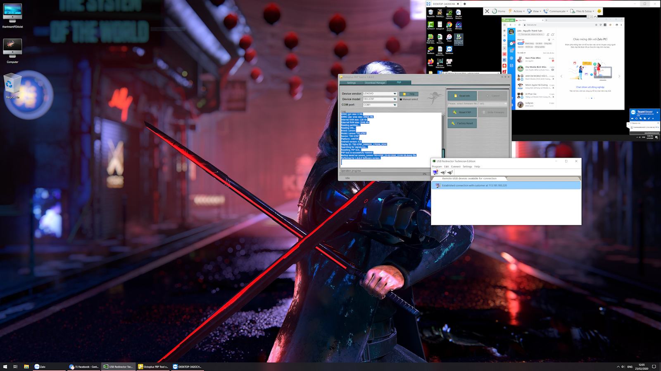Switch to USB Redirector taskbar button
This screenshot has width=661, height=371.
[118, 366]
